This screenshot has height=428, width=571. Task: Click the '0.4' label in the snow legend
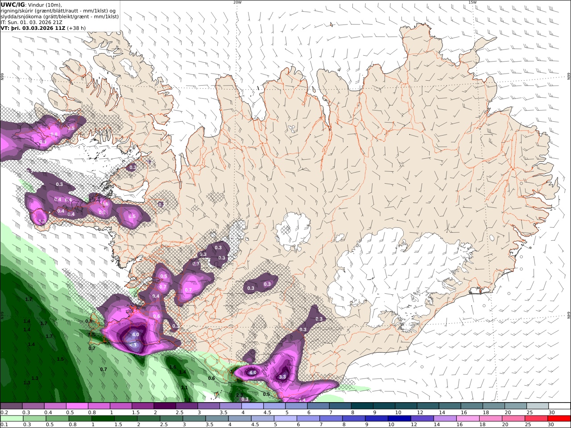click(x=48, y=412)
